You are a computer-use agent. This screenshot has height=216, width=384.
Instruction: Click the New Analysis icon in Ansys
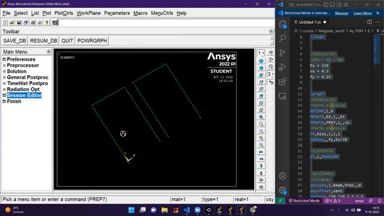[5, 23]
